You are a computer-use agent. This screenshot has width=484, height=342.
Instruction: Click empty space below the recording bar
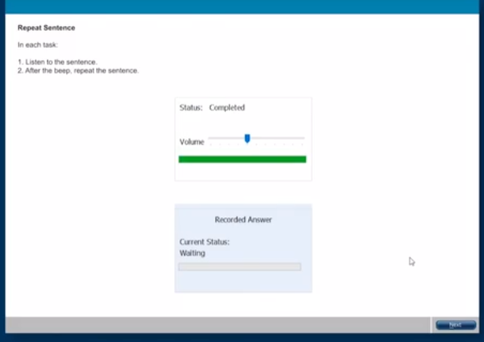pos(243,281)
